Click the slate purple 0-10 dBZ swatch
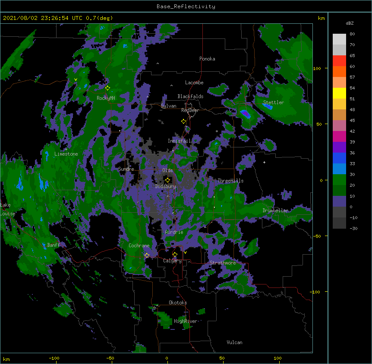372x364 pixels. 339,201
